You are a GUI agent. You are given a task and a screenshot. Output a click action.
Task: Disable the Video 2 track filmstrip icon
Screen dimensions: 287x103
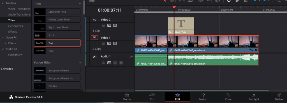tap(115, 26)
